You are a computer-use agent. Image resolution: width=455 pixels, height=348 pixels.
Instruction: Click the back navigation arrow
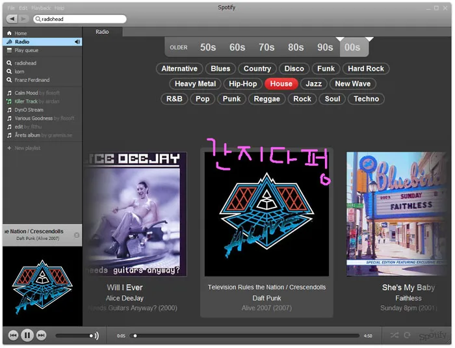[x=12, y=19]
